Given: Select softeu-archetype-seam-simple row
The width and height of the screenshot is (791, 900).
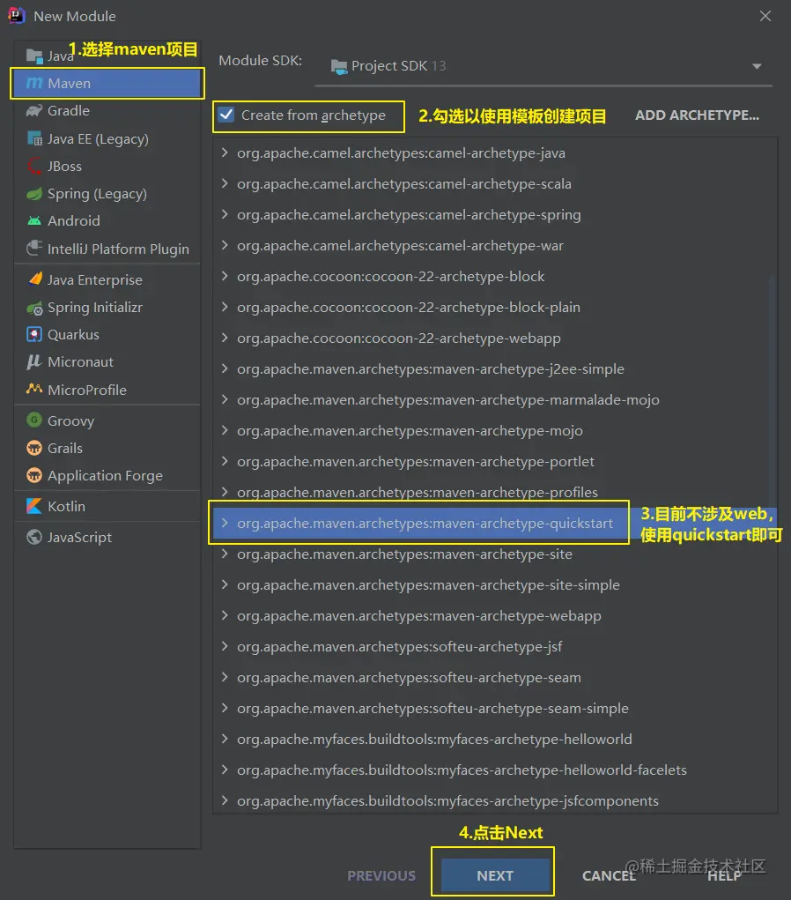Looking at the screenshot, I should click(495, 709).
